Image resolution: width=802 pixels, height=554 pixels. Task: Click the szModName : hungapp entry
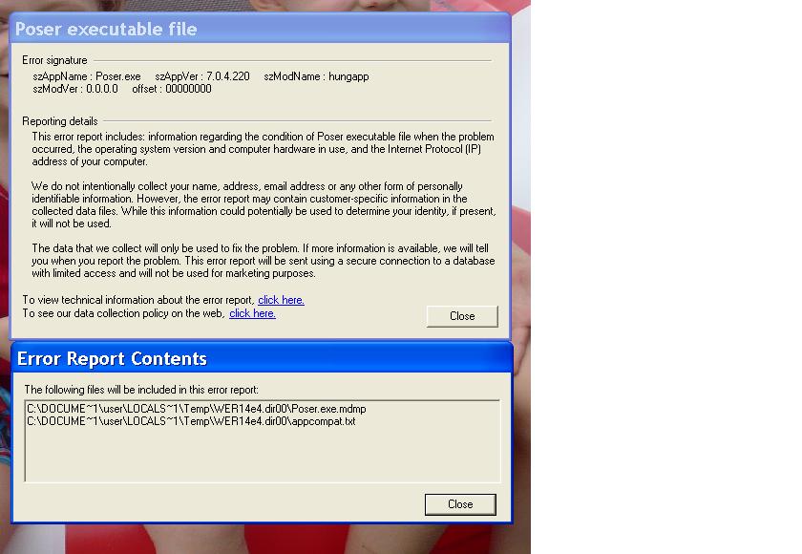pyautogui.click(x=316, y=76)
